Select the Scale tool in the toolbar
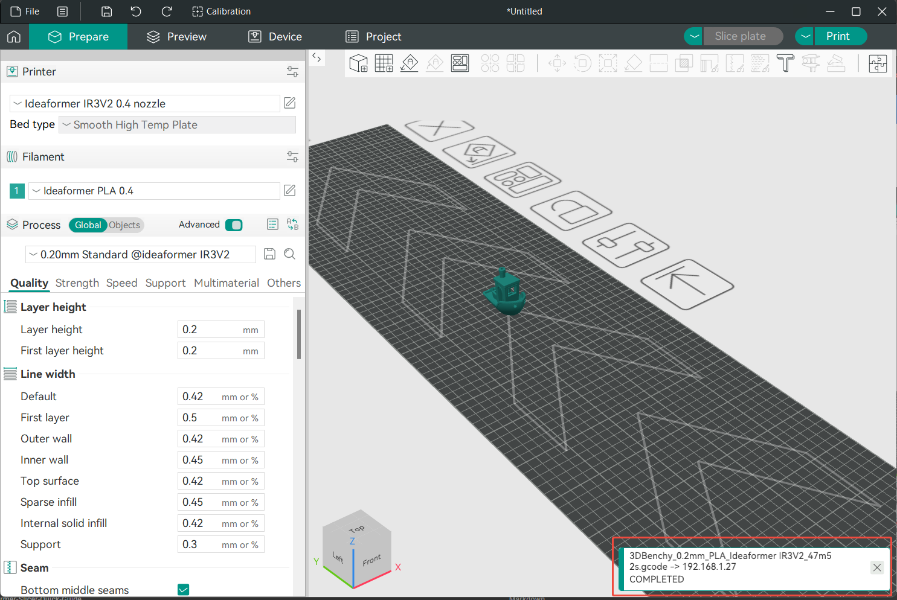The image size is (897, 600). tap(608, 63)
